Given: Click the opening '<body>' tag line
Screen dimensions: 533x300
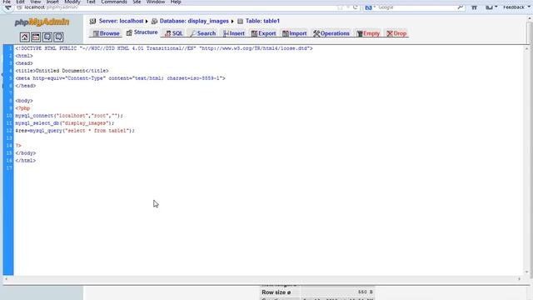Looking at the screenshot, I should click(24, 101).
